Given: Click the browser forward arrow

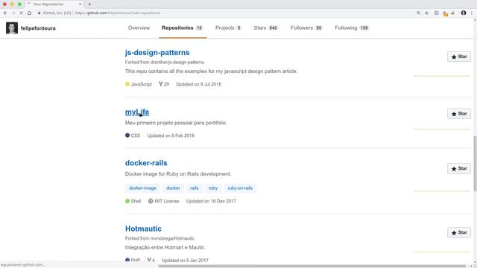Looking at the screenshot, I should (x=13, y=13).
